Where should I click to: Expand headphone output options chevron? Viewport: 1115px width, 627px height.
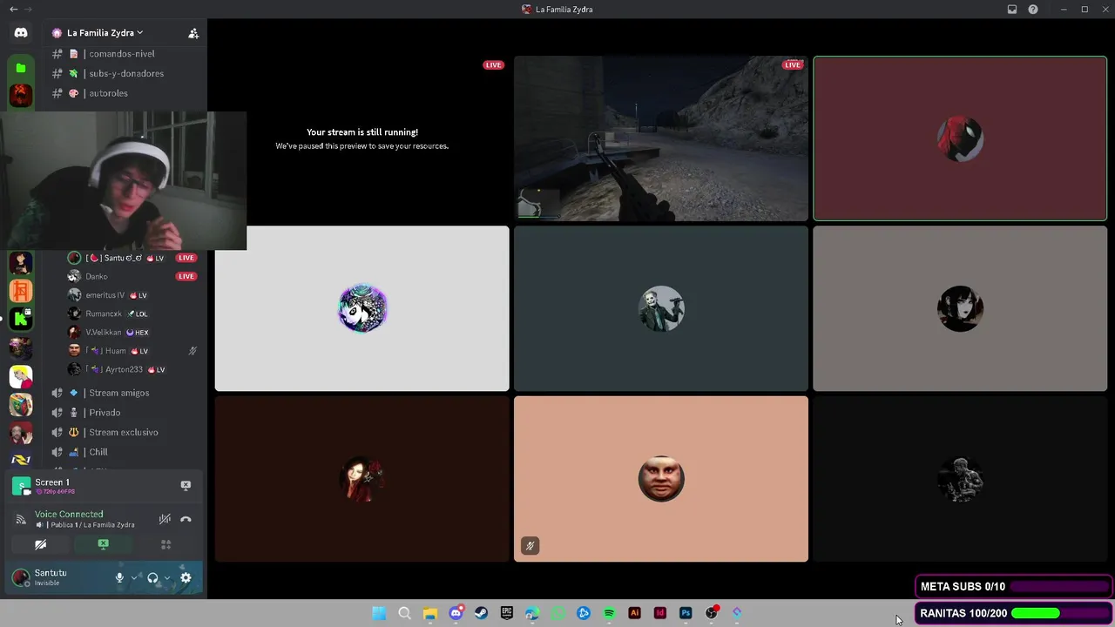click(166, 577)
